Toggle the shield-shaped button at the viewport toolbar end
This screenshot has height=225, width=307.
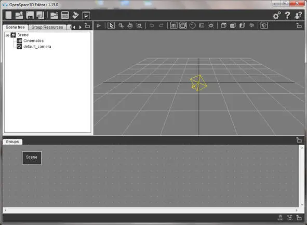(264, 25)
